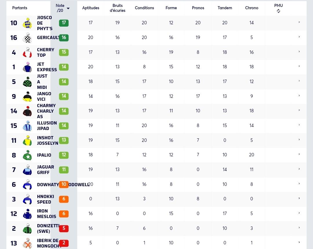This screenshot has width=313, height=249.
Task: Click Jiosco de Phyt's jockey silk icon
Action: pos(27,23)
